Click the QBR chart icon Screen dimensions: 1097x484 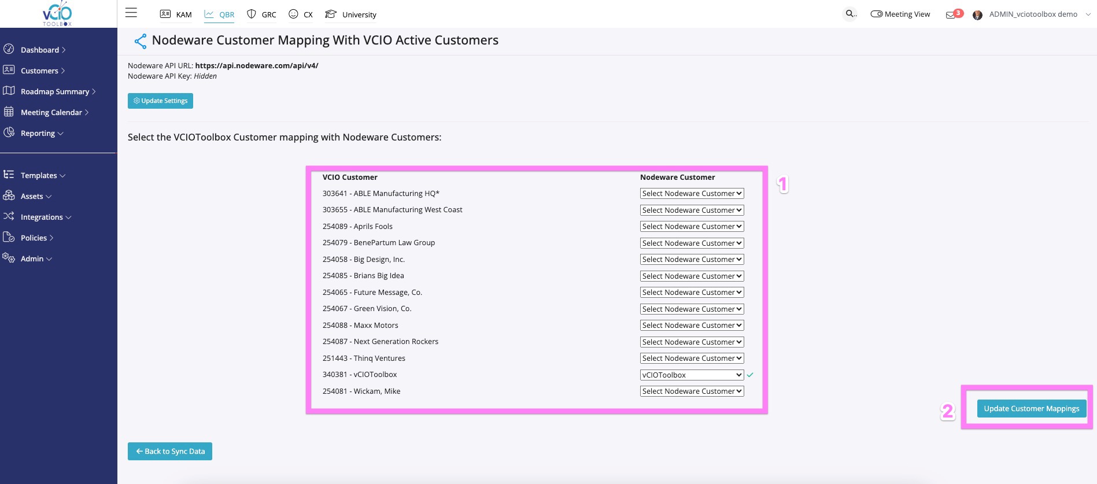(209, 14)
